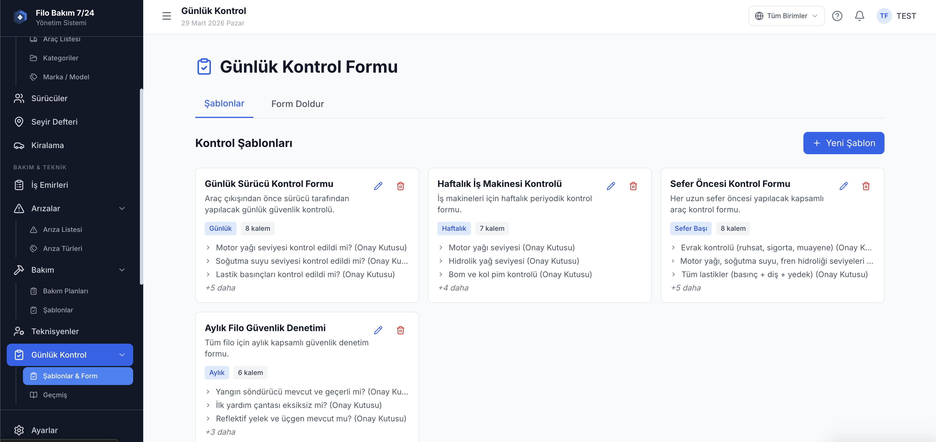The height and width of the screenshot is (442, 936).
Task: Edit the Sefer Öncesi Kontrol Formu template
Action: (843, 186)
